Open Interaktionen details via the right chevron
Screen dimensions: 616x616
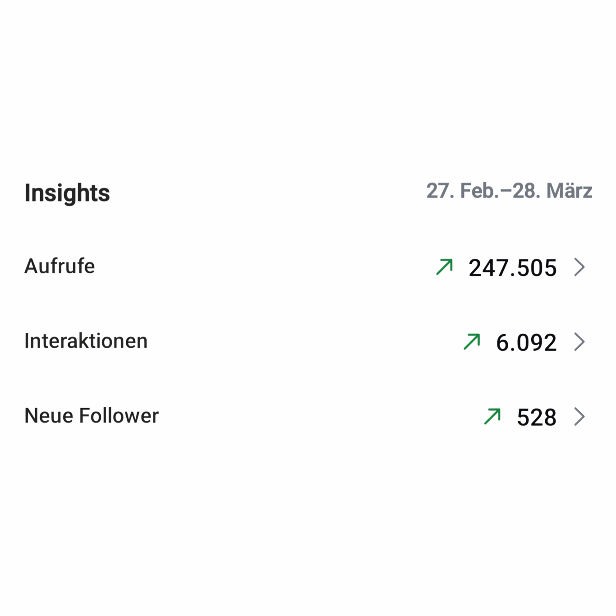[x=579, y=342]
